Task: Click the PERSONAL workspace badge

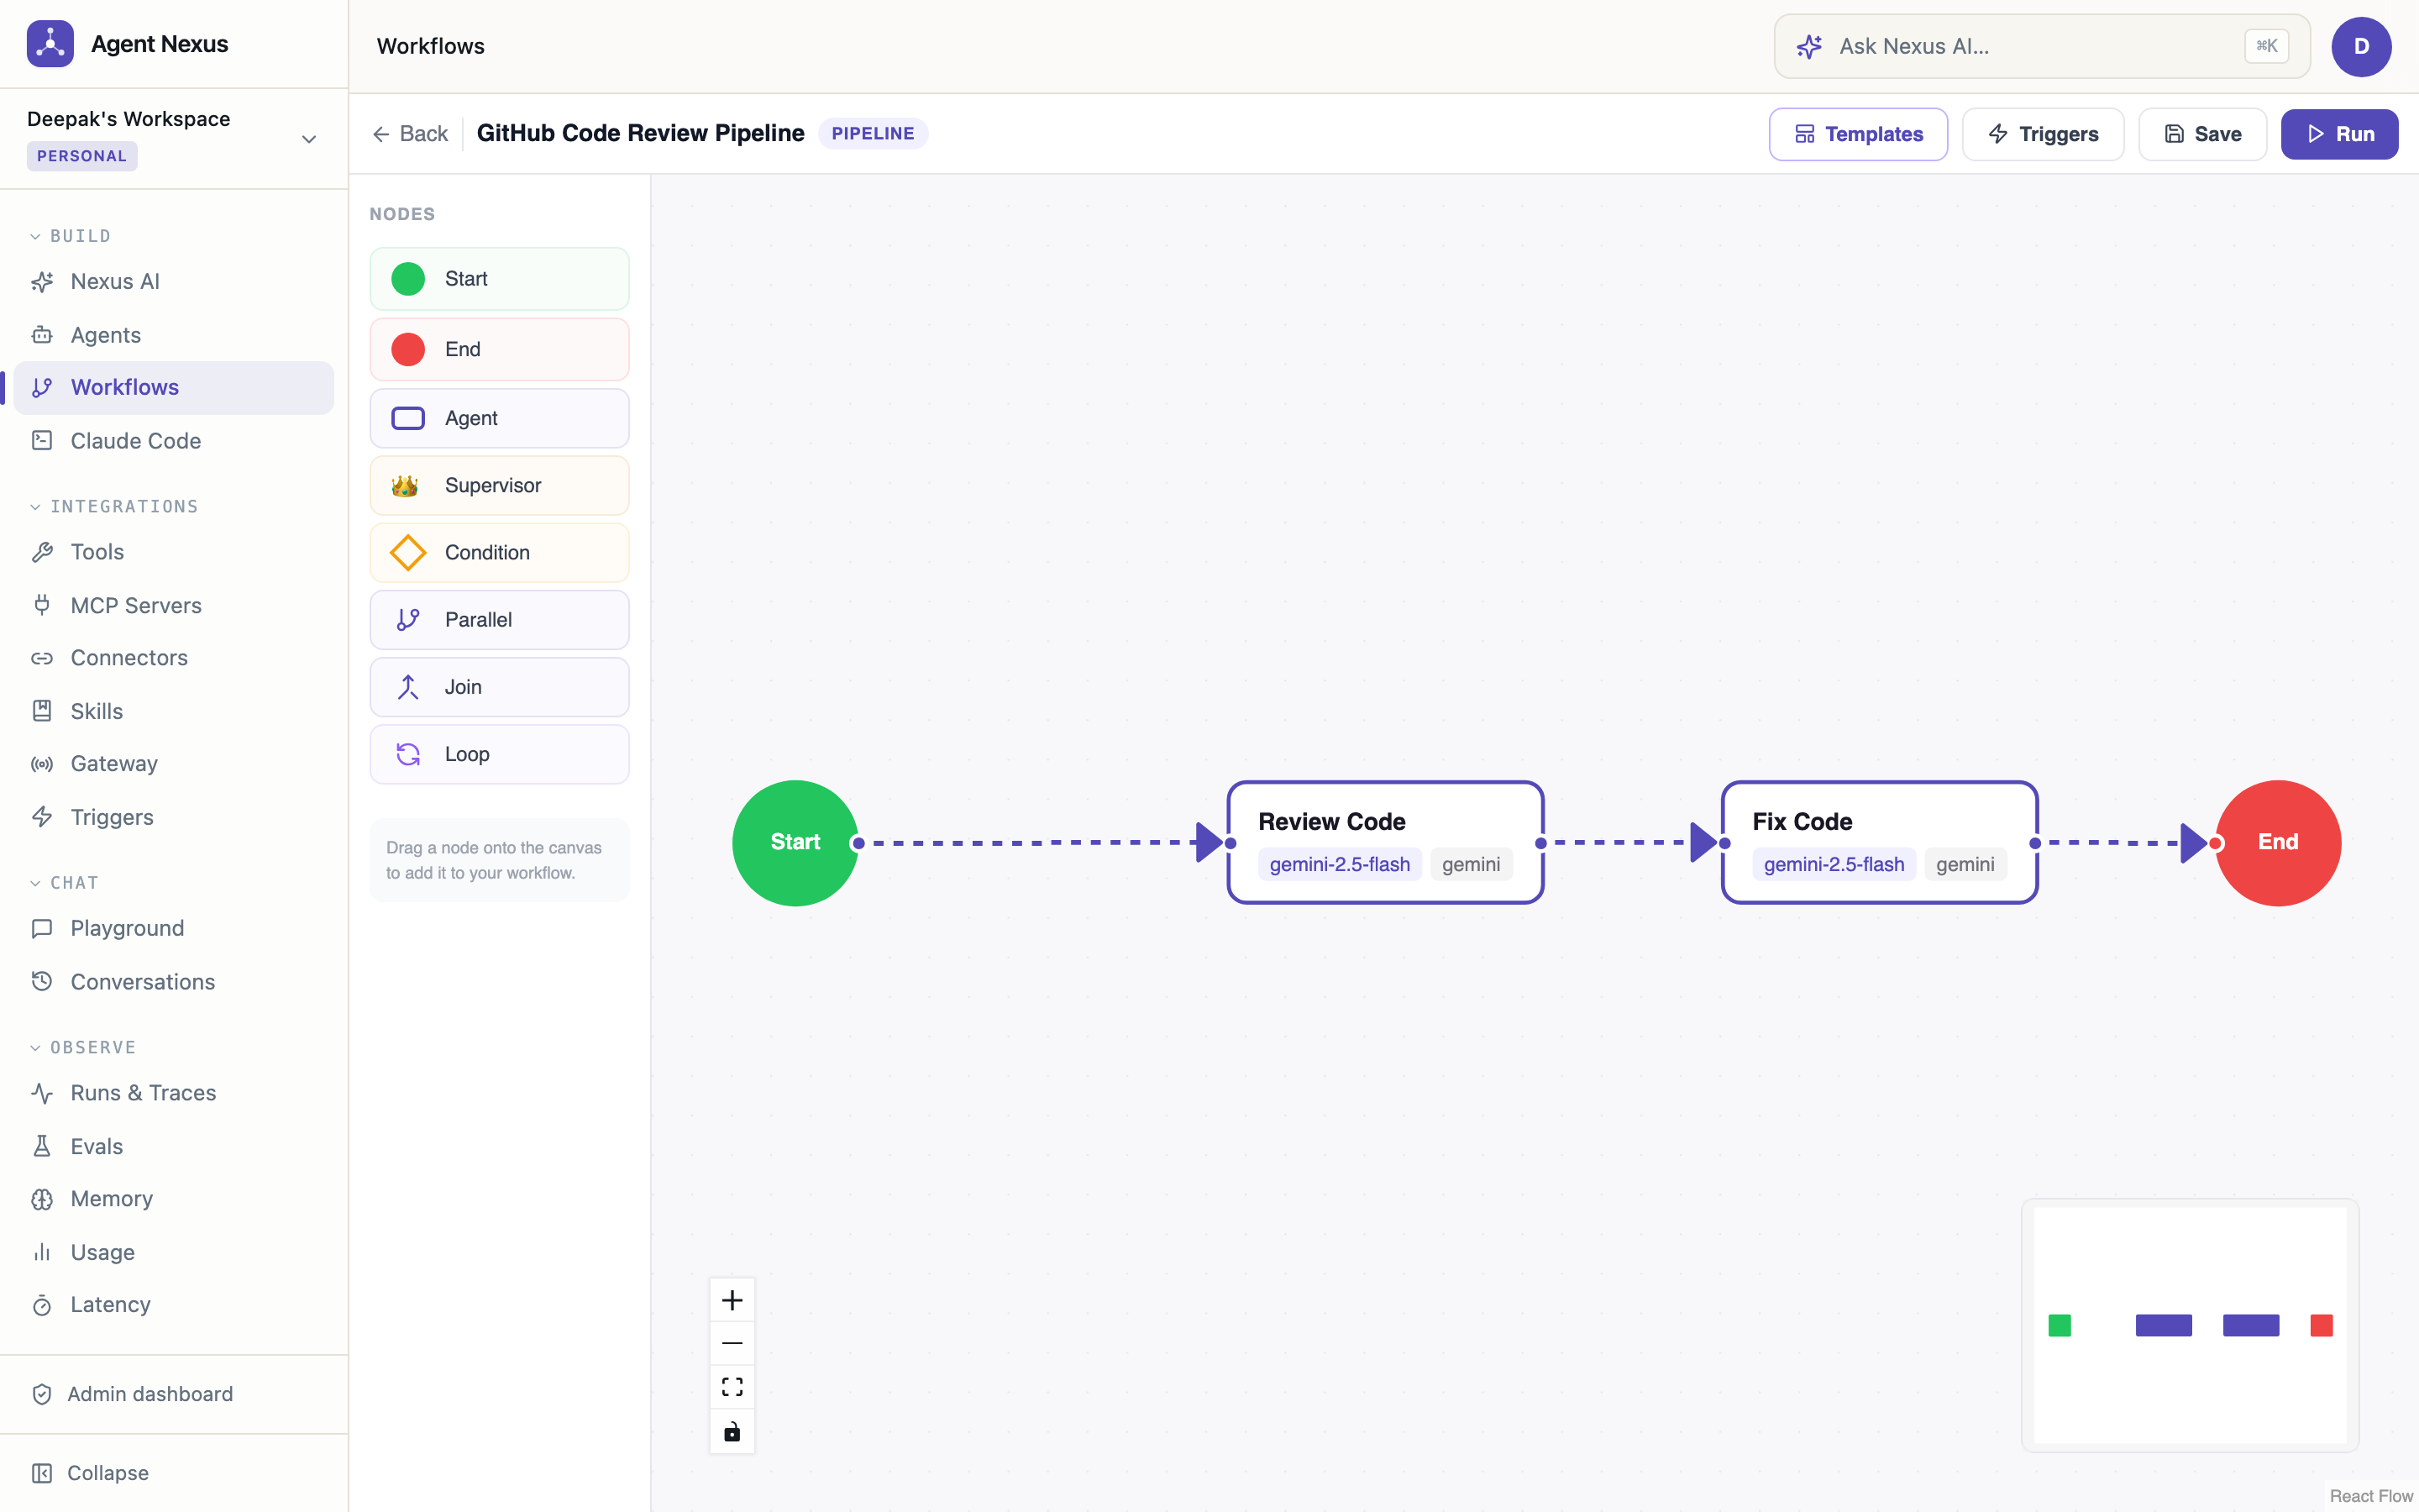Action: [82, 156]
